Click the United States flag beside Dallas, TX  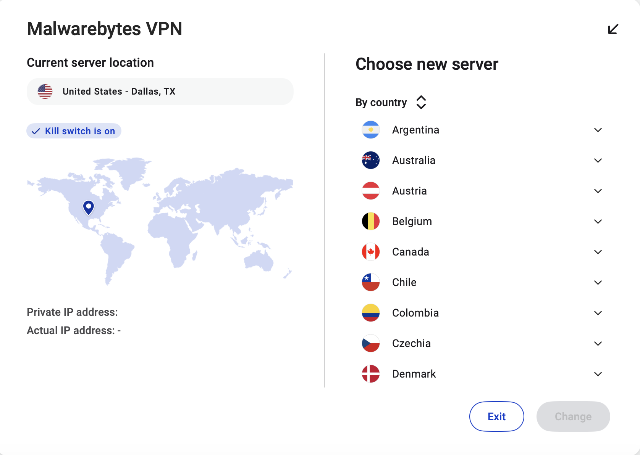(x=45, y=91)
